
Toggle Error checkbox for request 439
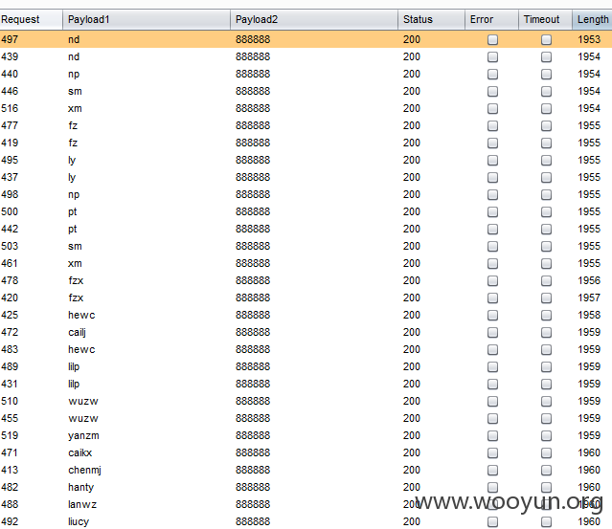tap(492, 56)
